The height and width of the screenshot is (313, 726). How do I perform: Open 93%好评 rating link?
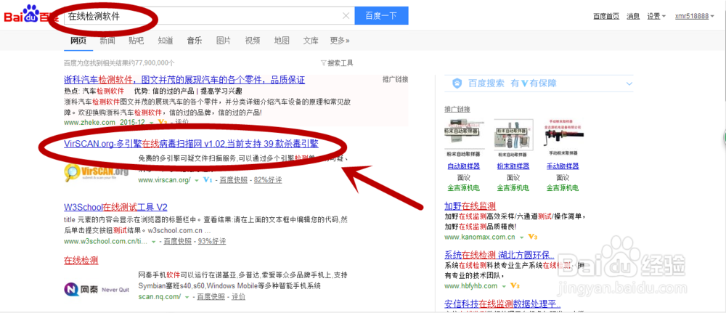tap(212, 241)
